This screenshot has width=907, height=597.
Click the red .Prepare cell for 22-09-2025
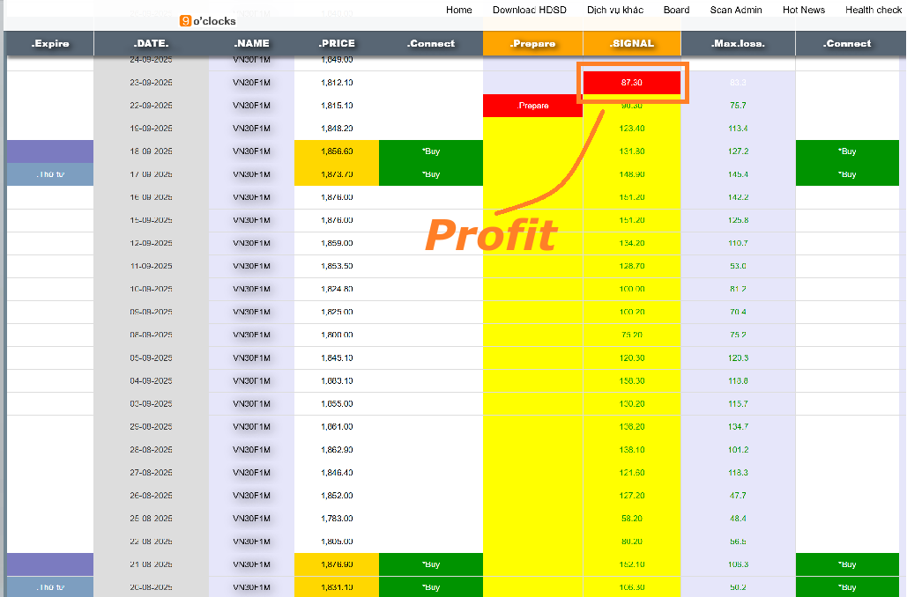point(532,106)
